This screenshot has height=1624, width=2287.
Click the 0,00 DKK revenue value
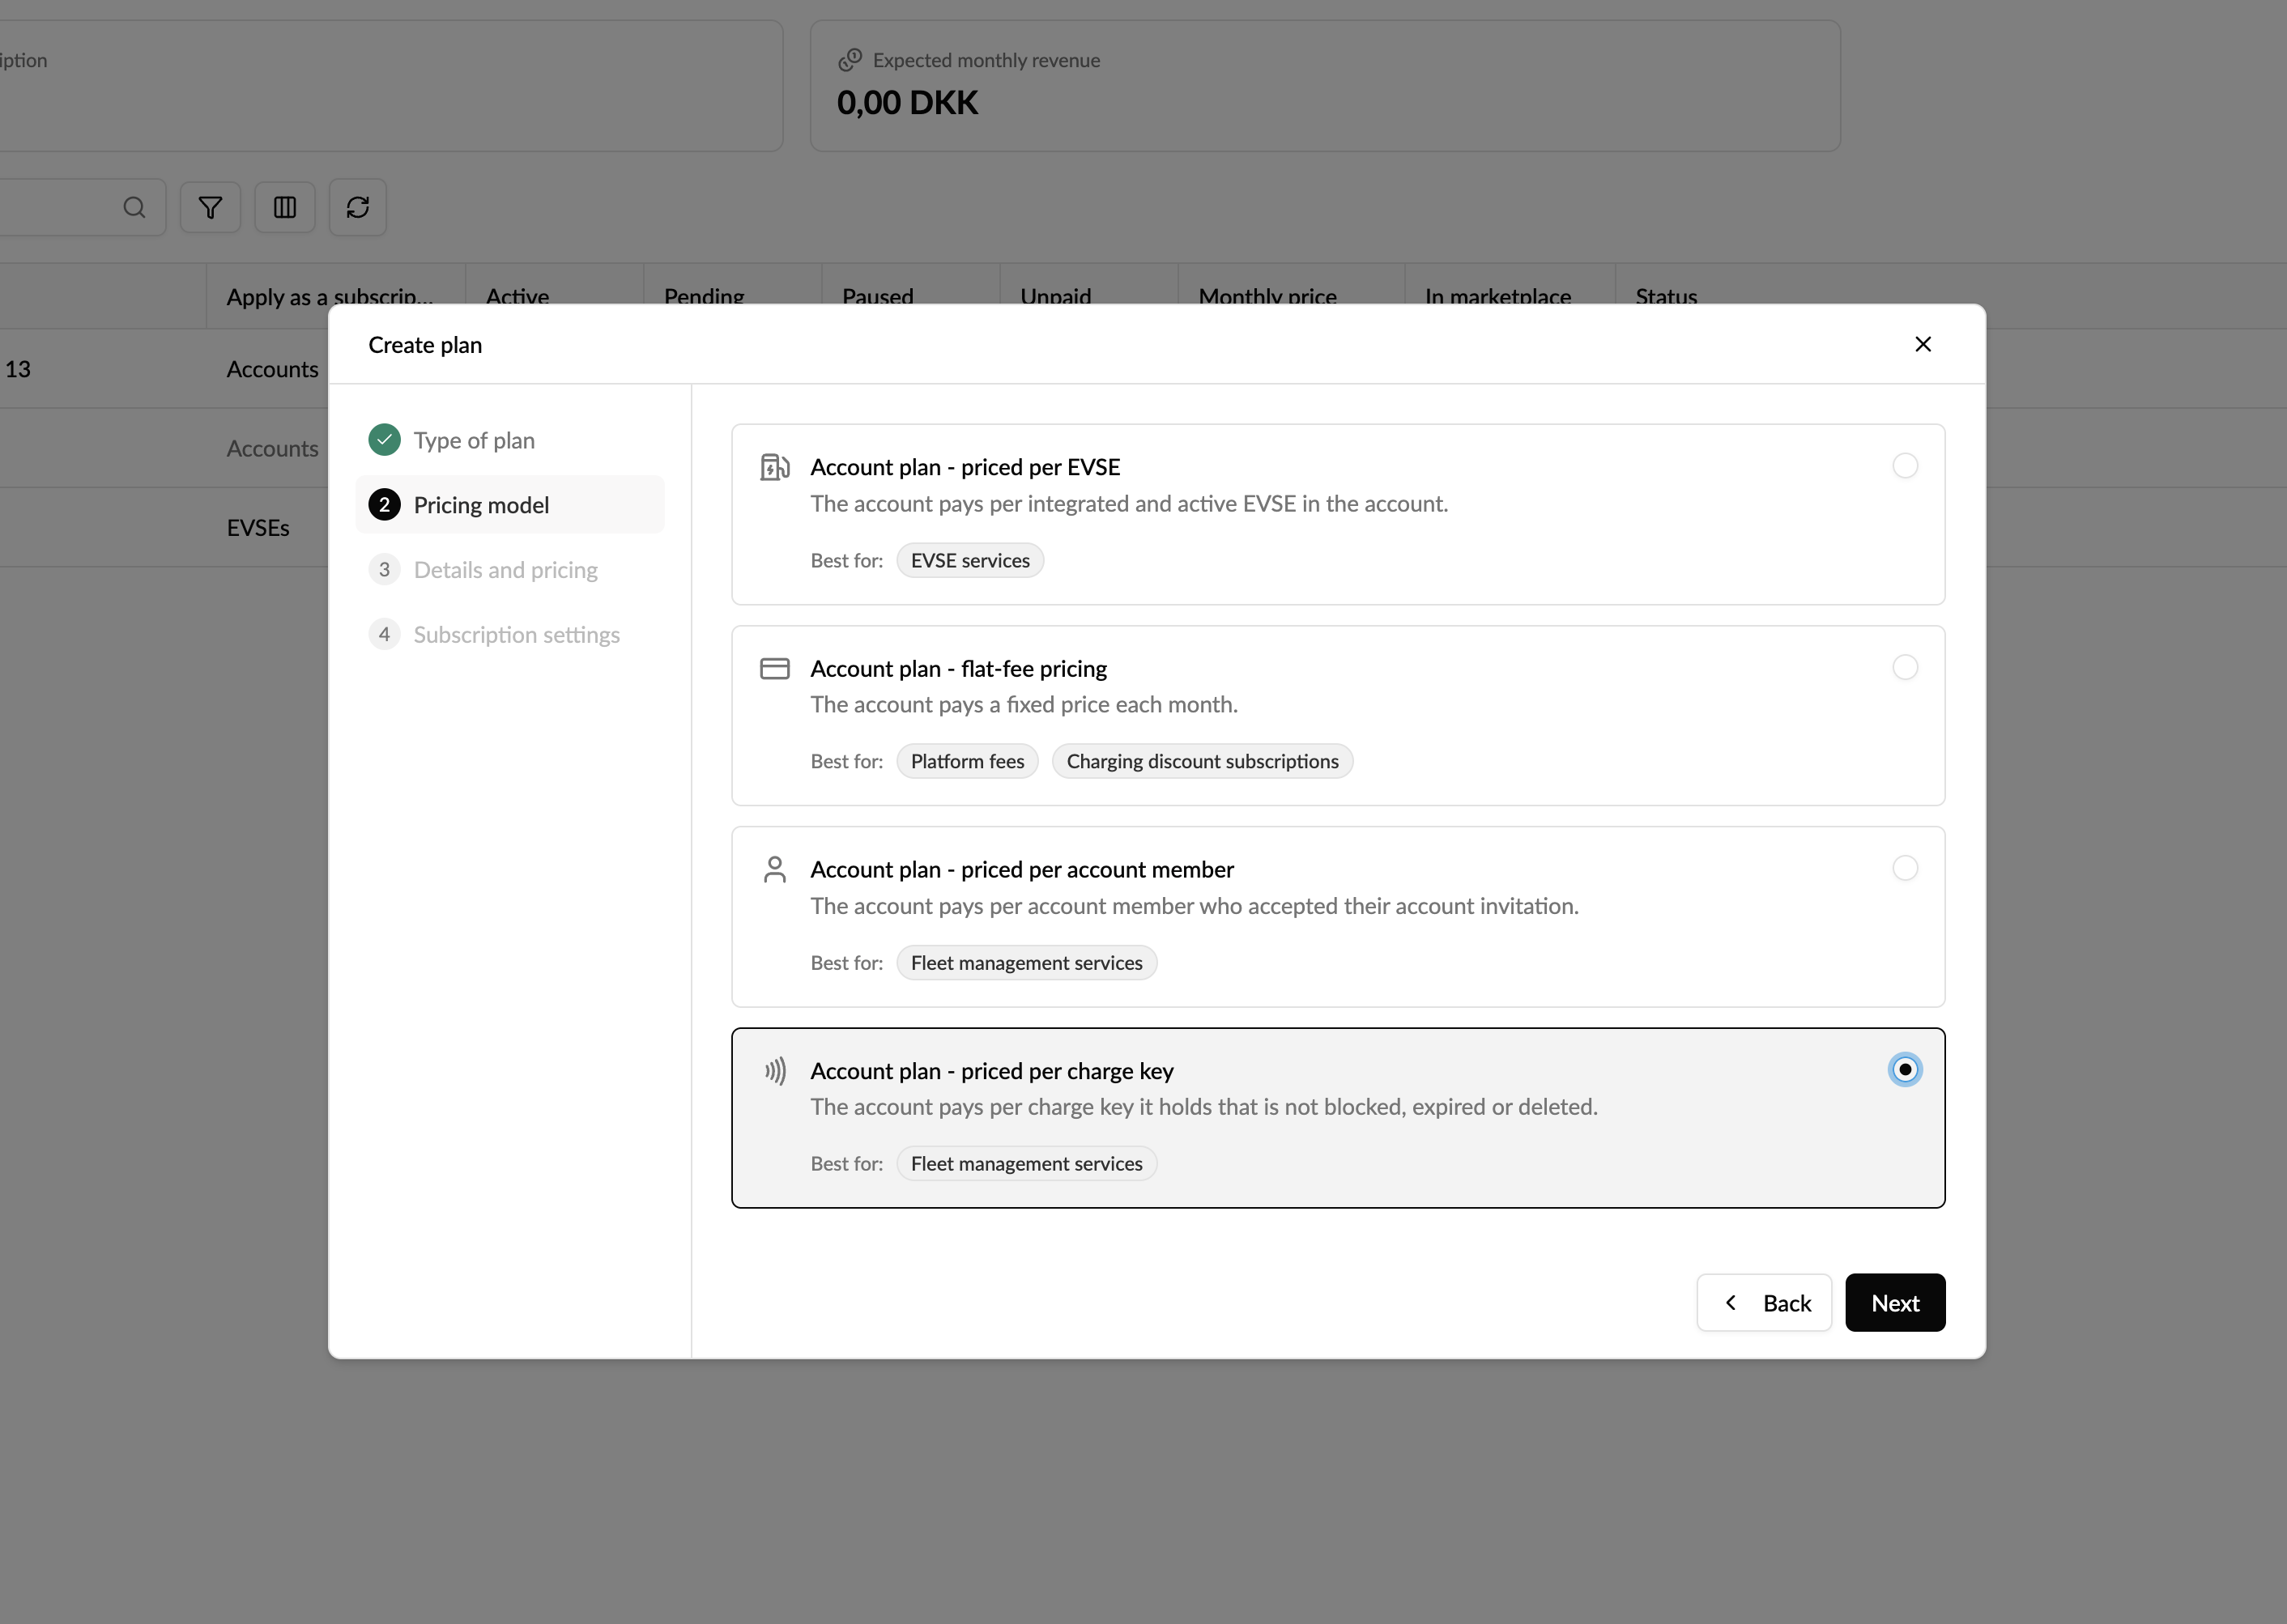tap(907, 102)
